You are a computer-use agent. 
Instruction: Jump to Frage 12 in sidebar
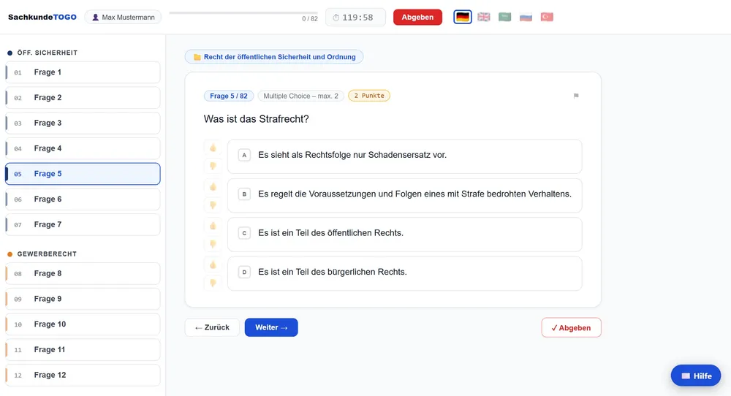83,375
